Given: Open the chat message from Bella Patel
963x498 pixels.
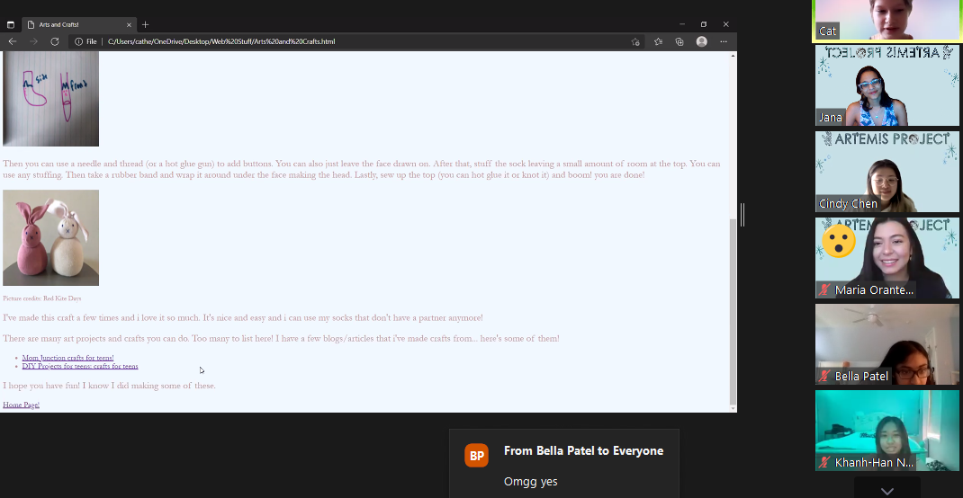Looking at the screenshot, I should (564, 464).
